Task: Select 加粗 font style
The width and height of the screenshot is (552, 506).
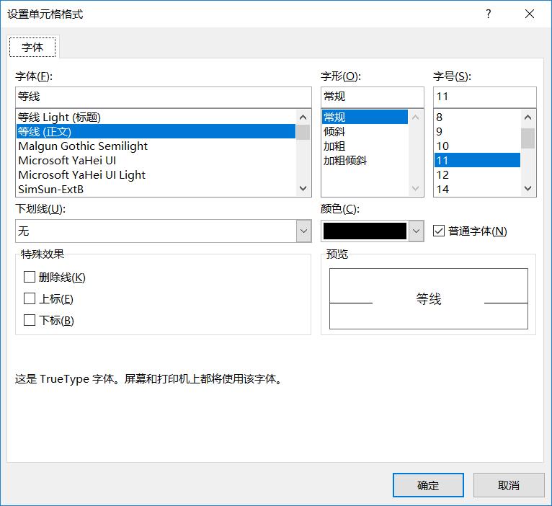Action: click(x=365, y=146)
